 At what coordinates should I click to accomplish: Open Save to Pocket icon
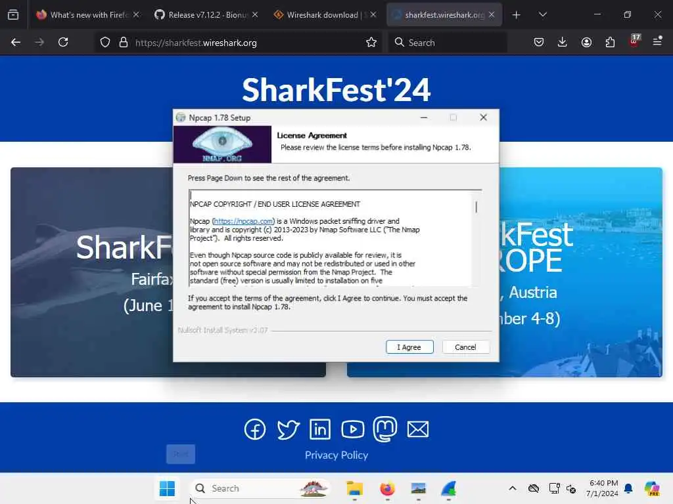coord(539,42)
